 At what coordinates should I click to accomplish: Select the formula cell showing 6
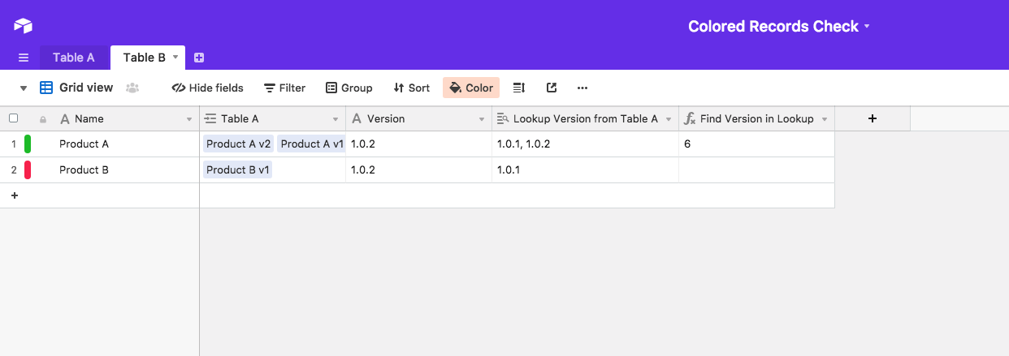pos(756,144)
